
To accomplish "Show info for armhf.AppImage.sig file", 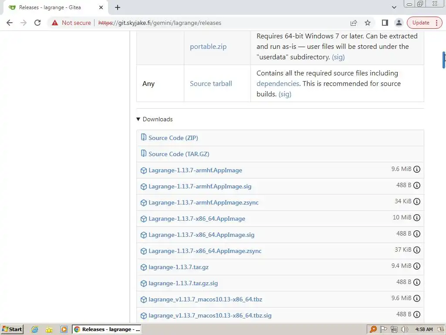I will tap(417, 185).
